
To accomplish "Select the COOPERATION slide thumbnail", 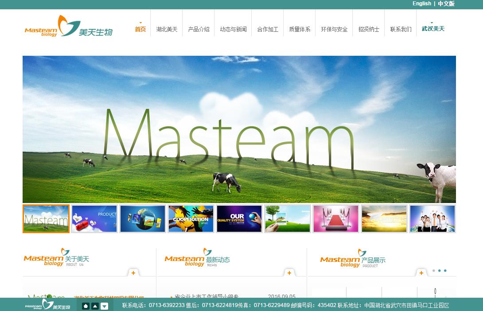I will (191, 219).
